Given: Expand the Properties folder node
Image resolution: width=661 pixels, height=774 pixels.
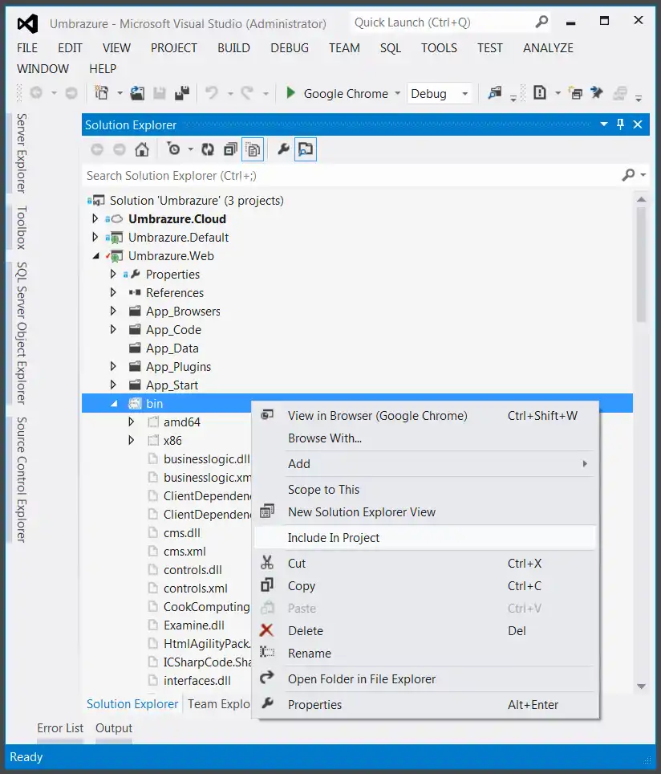Looking at the screenshot, I should coord(113,274).
